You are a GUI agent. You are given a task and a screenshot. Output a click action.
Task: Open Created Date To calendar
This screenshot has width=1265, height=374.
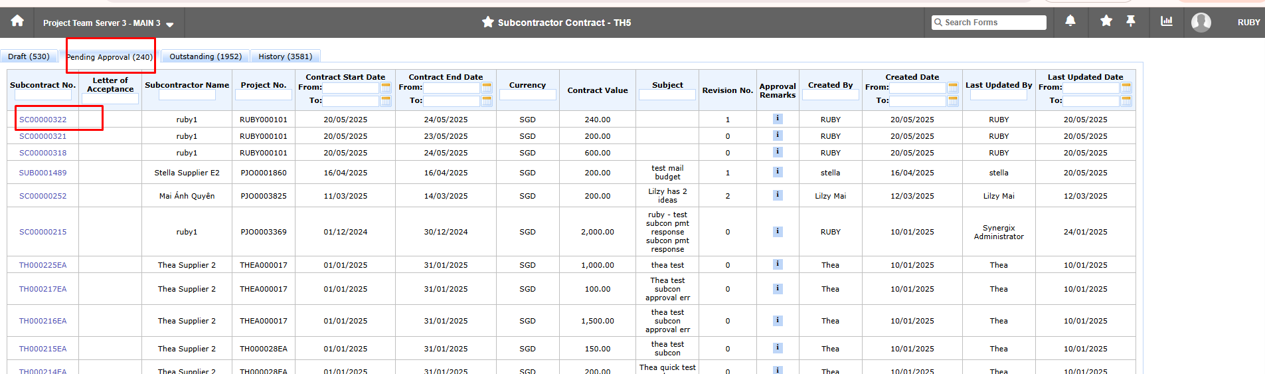point(953,101)
